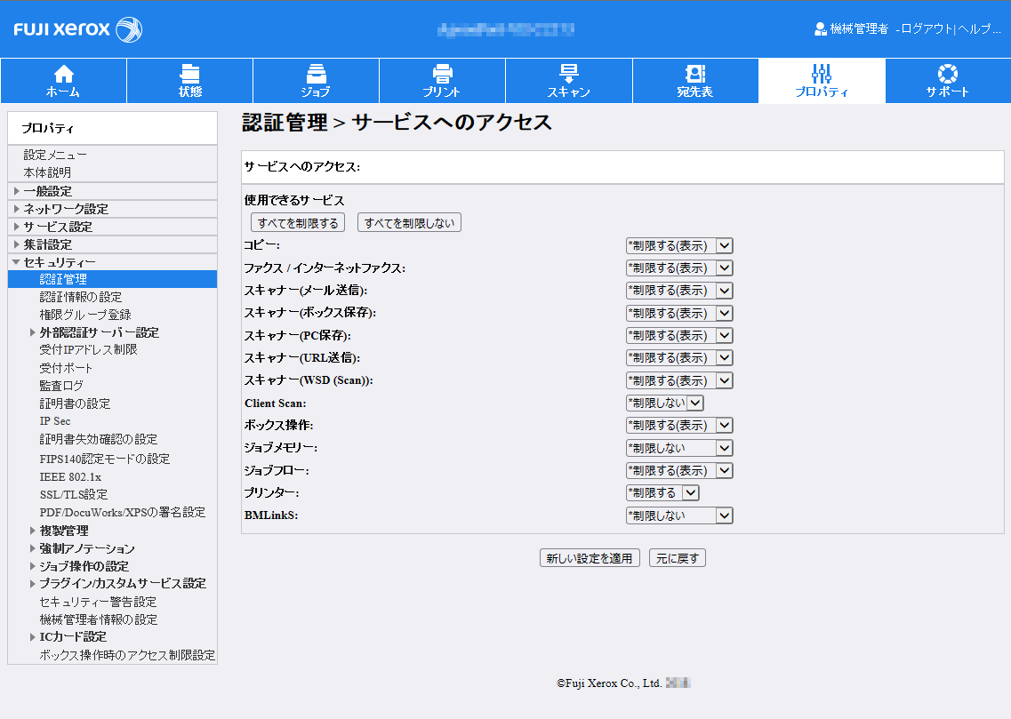The height and width of the screenshot is (719, 1011).
Task: Select 本体説明 in sidebar
Action: (x=48, y=172)
